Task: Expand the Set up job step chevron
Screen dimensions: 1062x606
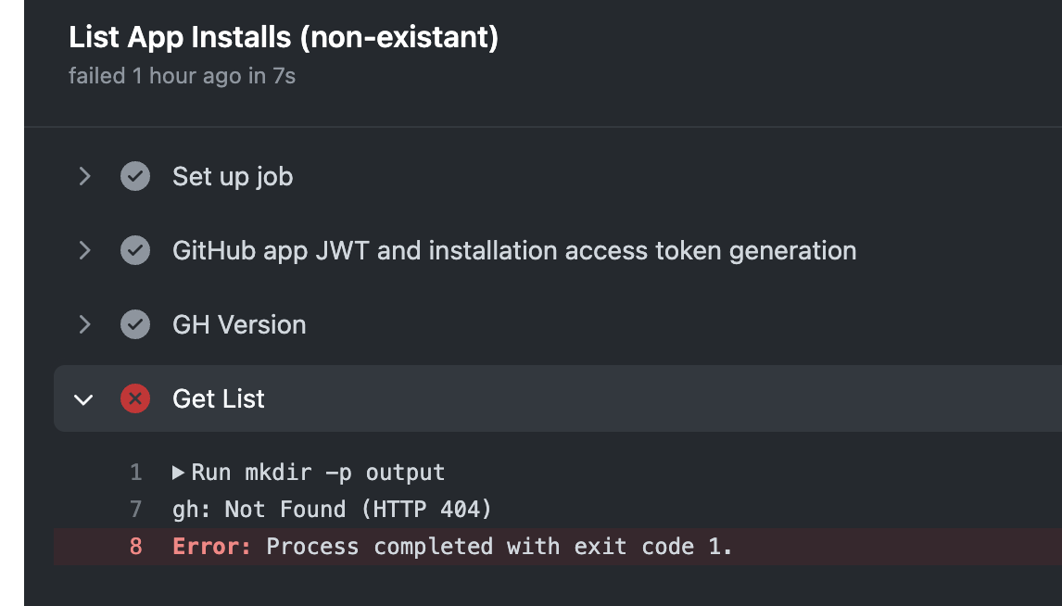Action: pos(84,176)
